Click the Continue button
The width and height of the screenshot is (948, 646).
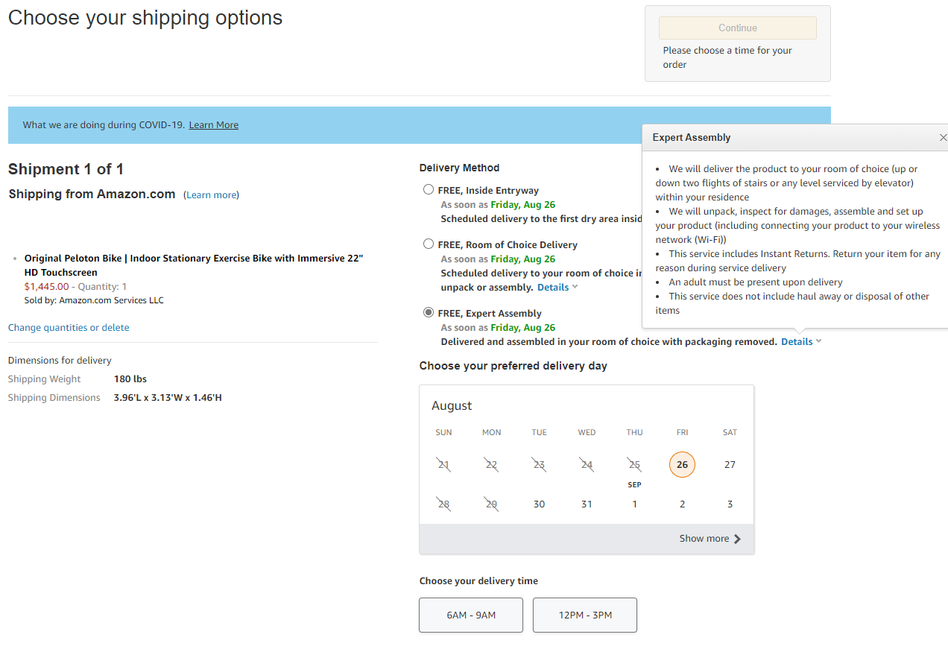738,28
